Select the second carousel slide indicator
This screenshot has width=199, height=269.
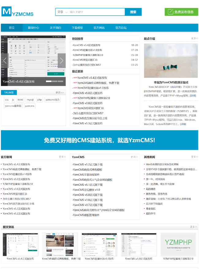click(x=54, y=81)
